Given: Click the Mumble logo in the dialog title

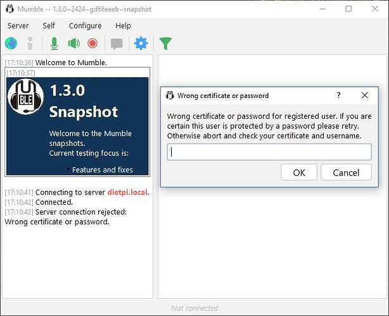Looking at the screenshot, I should 170,95.
